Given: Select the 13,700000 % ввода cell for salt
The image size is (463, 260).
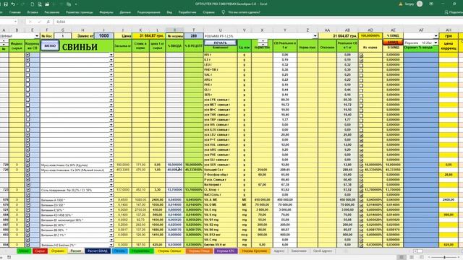Looking at the screenshot, I should click(x=175, y=190).
